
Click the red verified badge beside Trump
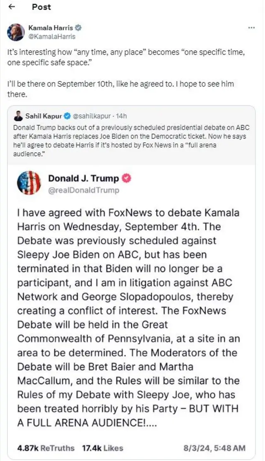click(128, 178)
